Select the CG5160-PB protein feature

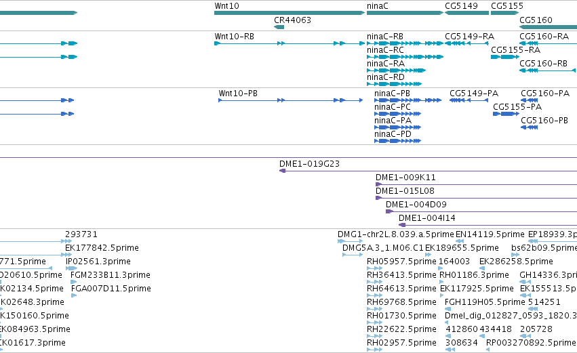(530, 127)
